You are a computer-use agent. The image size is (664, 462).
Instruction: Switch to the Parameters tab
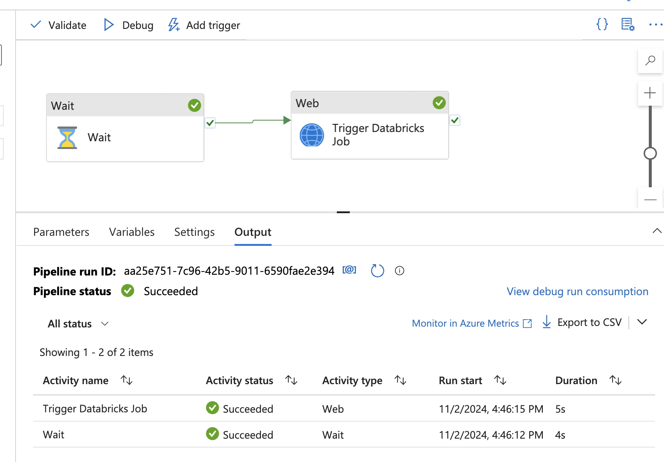[61, 232]
